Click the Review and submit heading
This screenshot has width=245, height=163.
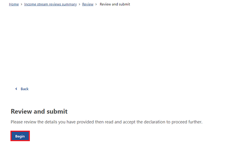(x=39, y=111)
